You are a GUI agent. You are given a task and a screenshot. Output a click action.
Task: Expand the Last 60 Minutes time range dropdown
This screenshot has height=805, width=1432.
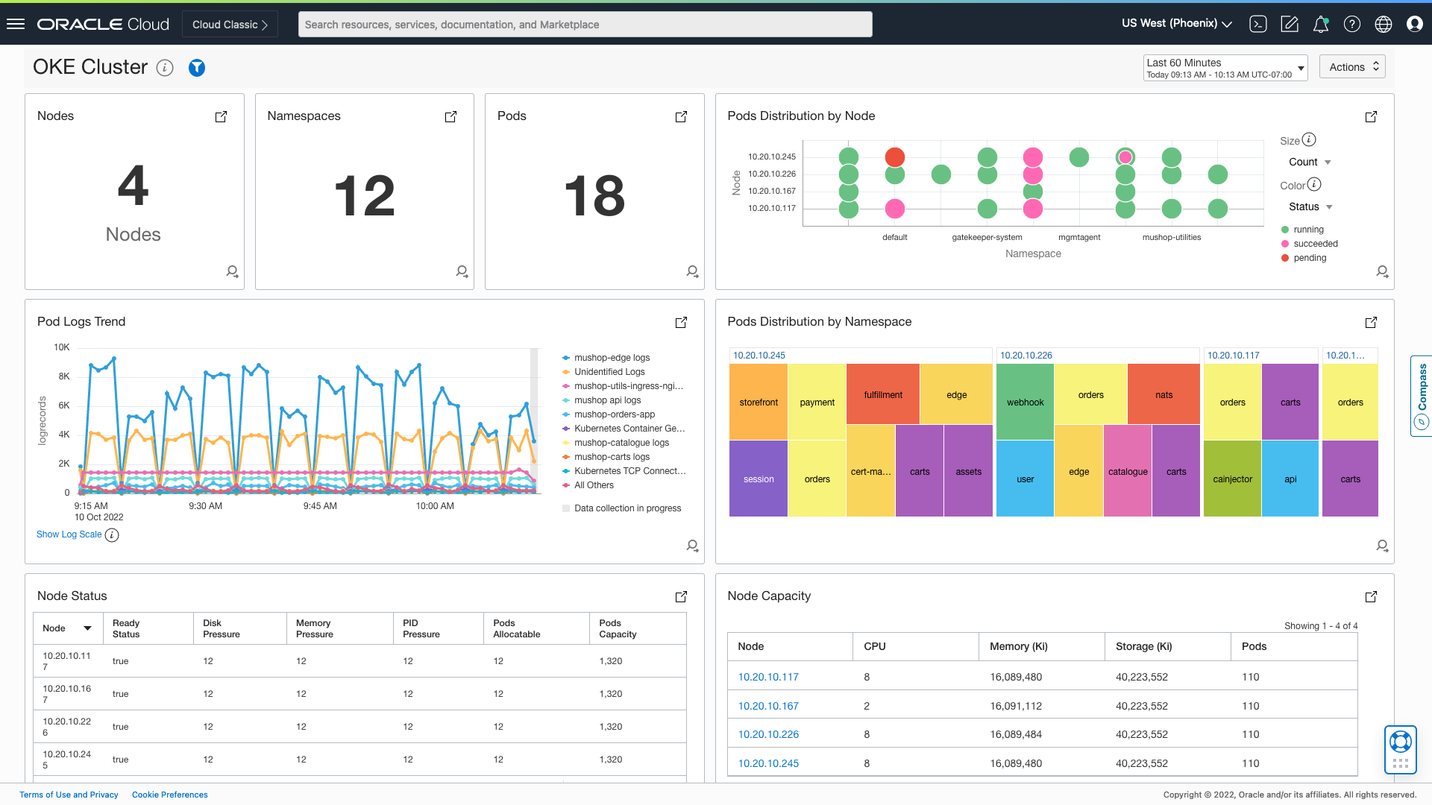click(x=1225, y=68)
